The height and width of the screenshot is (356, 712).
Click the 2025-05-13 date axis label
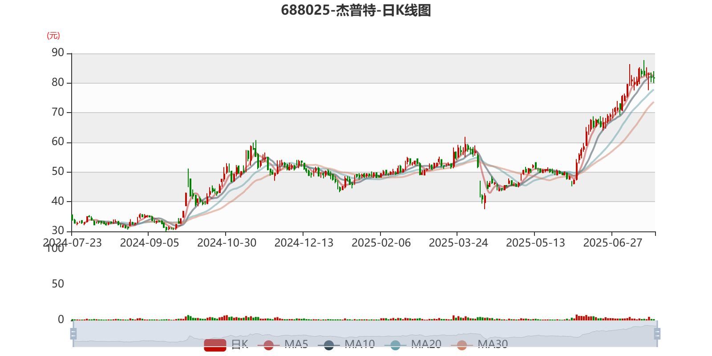click(536, 243)
